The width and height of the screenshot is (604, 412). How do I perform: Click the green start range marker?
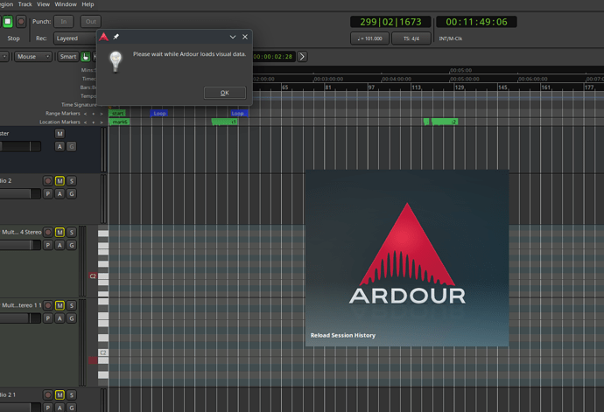pos(117,113)
